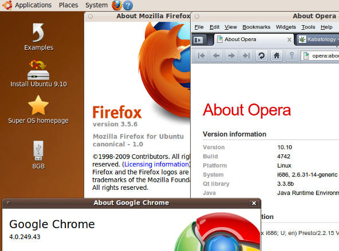Click the Platform value Linux

tap(284, 166)
